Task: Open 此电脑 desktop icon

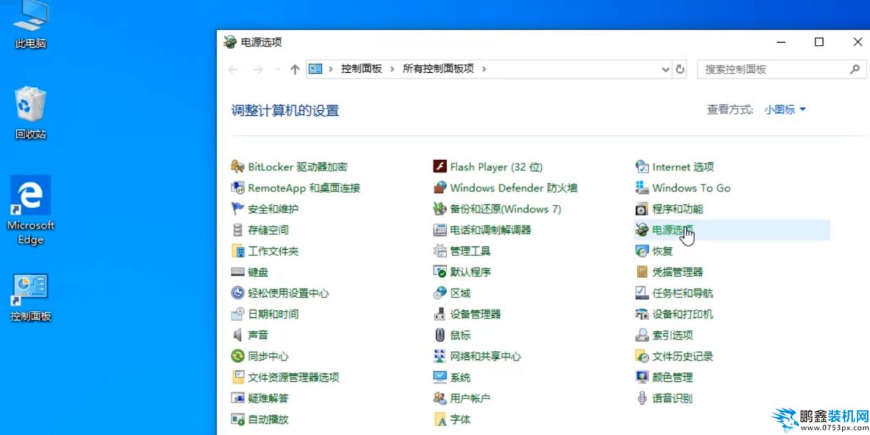Action: pos(31,25)
